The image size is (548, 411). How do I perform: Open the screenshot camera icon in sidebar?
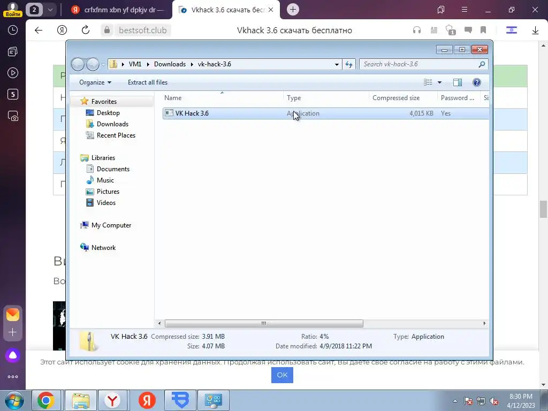13,116
